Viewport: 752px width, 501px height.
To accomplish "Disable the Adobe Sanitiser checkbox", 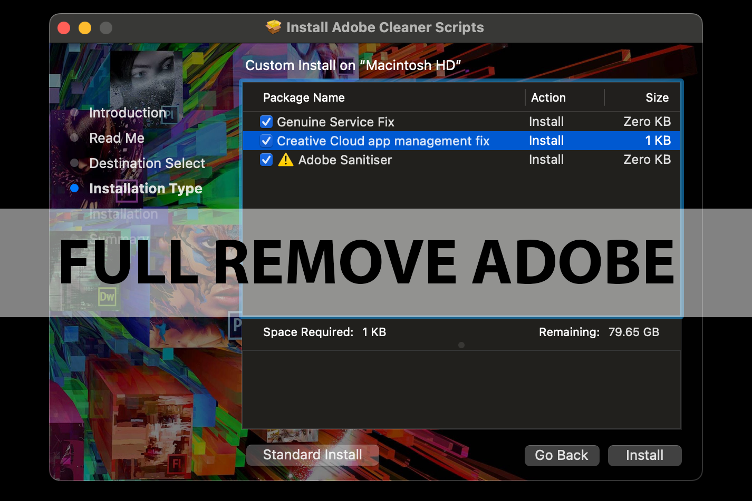I will tap(266, 160).
